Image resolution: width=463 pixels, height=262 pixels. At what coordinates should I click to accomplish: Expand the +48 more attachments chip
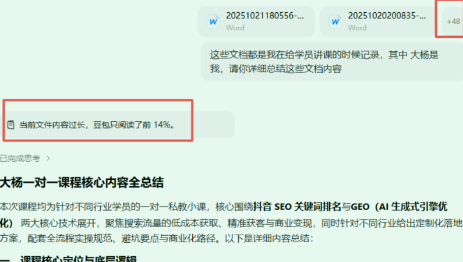tap(453, 22)
